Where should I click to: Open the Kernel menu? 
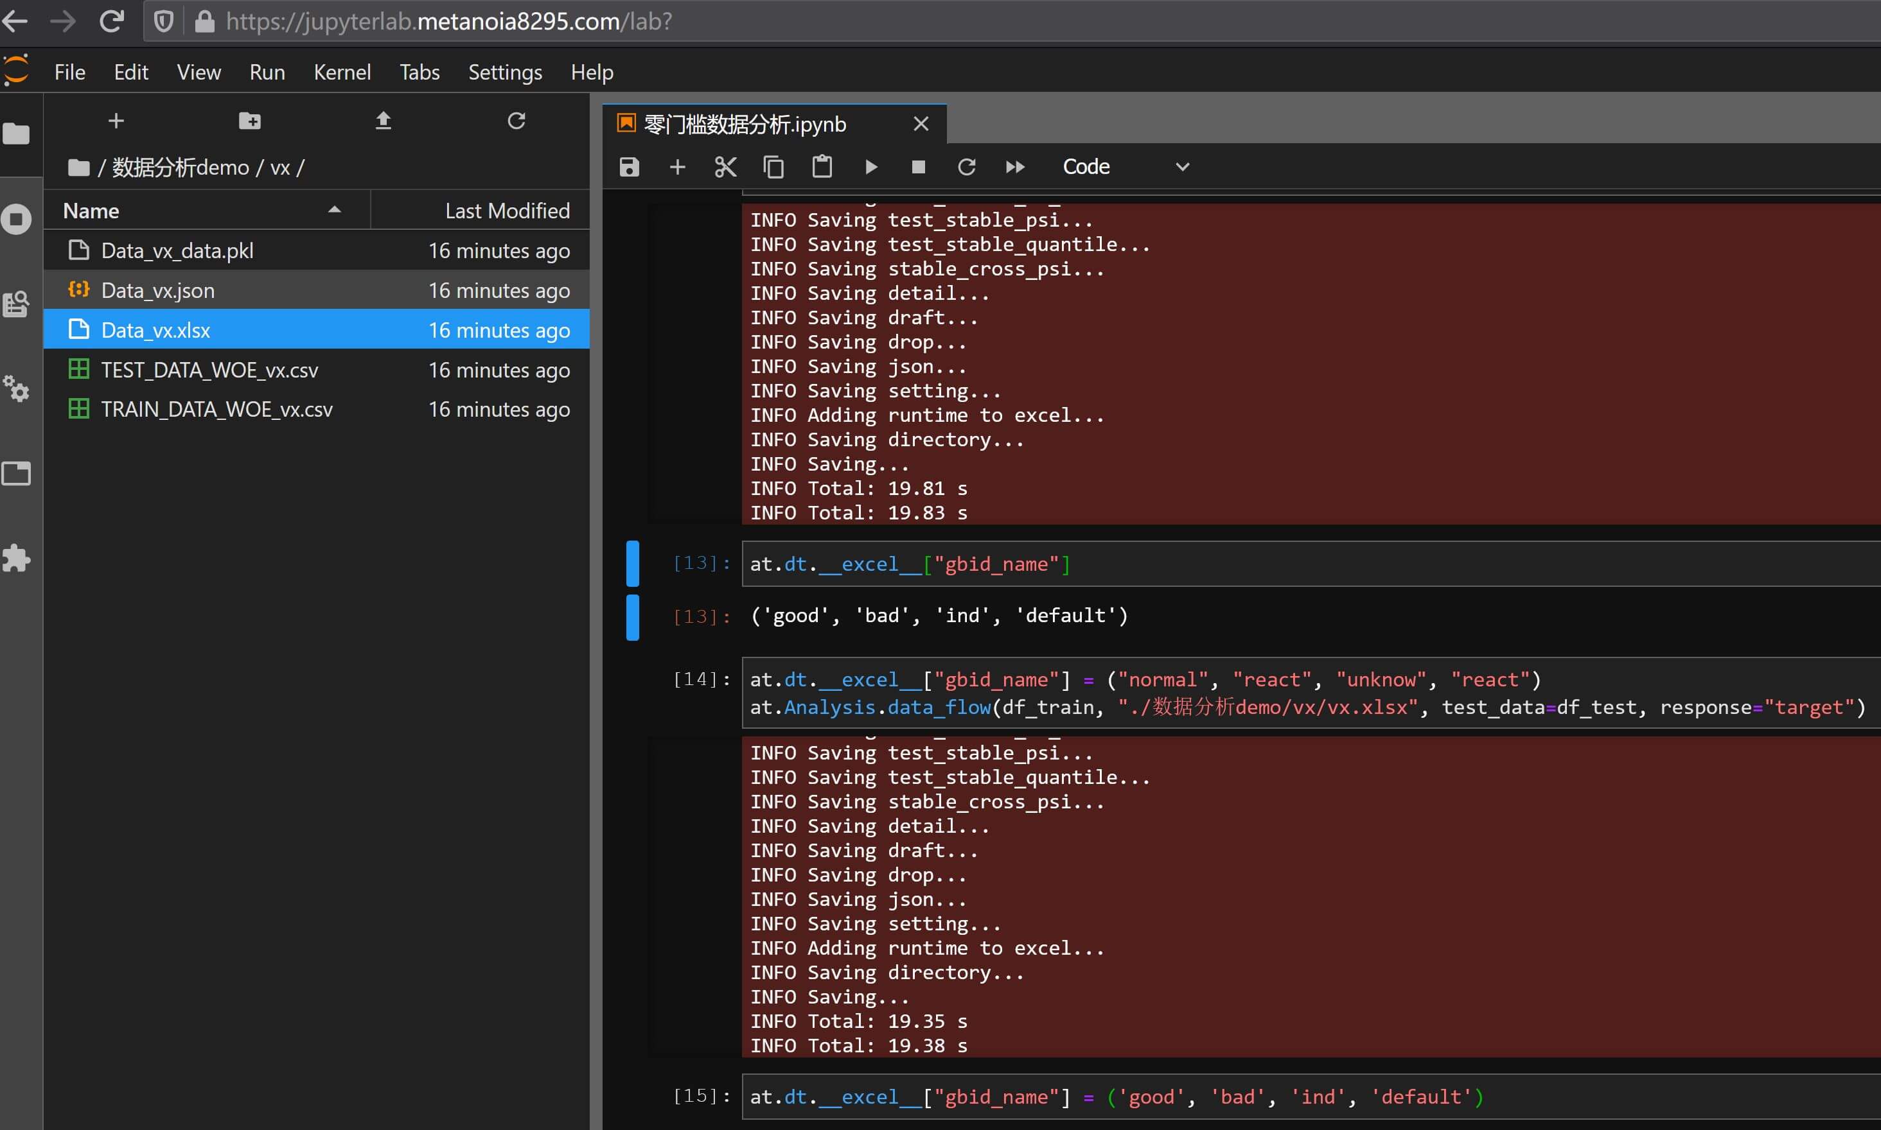342,73
